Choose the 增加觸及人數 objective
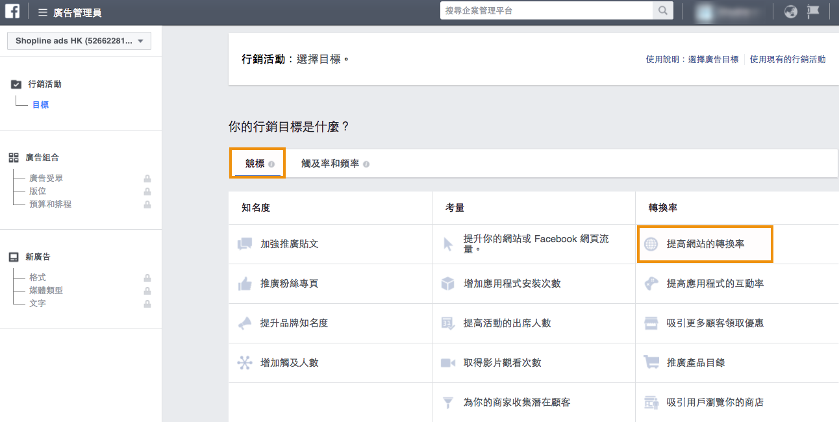 [330, 363]
